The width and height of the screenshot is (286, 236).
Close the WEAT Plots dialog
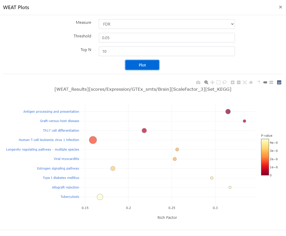[280, 7]
